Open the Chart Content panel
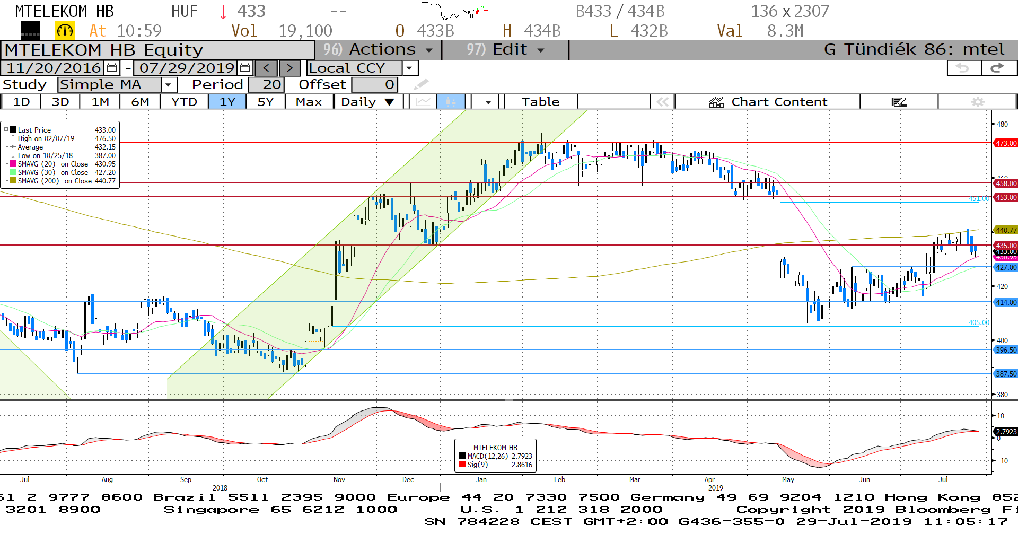Screen dimensions: 1018x551 coord(768,102)
